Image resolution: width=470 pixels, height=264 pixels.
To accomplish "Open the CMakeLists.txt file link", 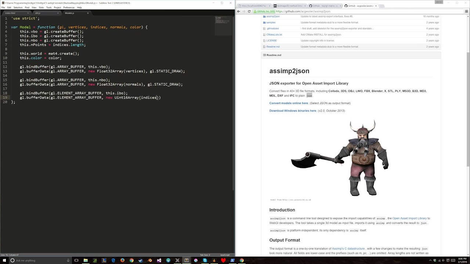I will coord(274,34).
